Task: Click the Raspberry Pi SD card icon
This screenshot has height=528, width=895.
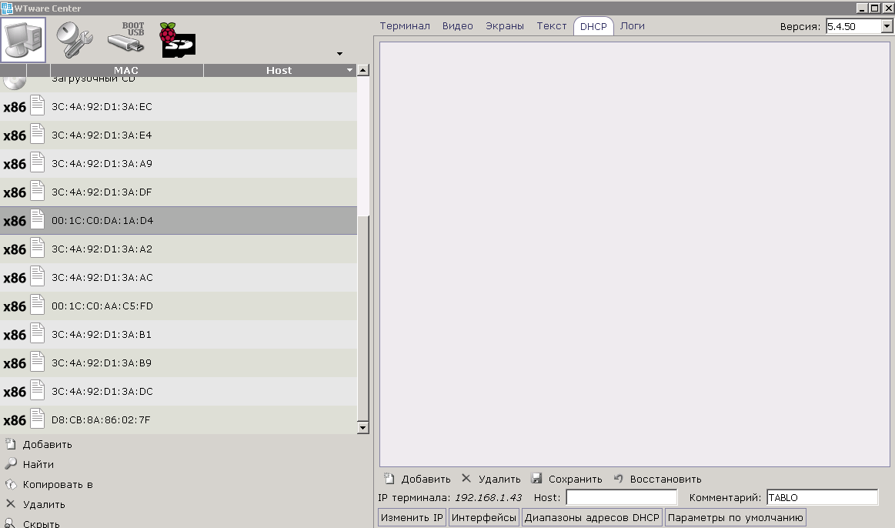Action: (177, 39)
